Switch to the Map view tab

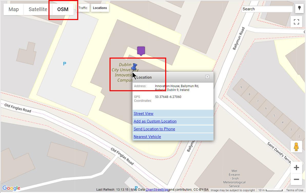click(x=14, y=9)
